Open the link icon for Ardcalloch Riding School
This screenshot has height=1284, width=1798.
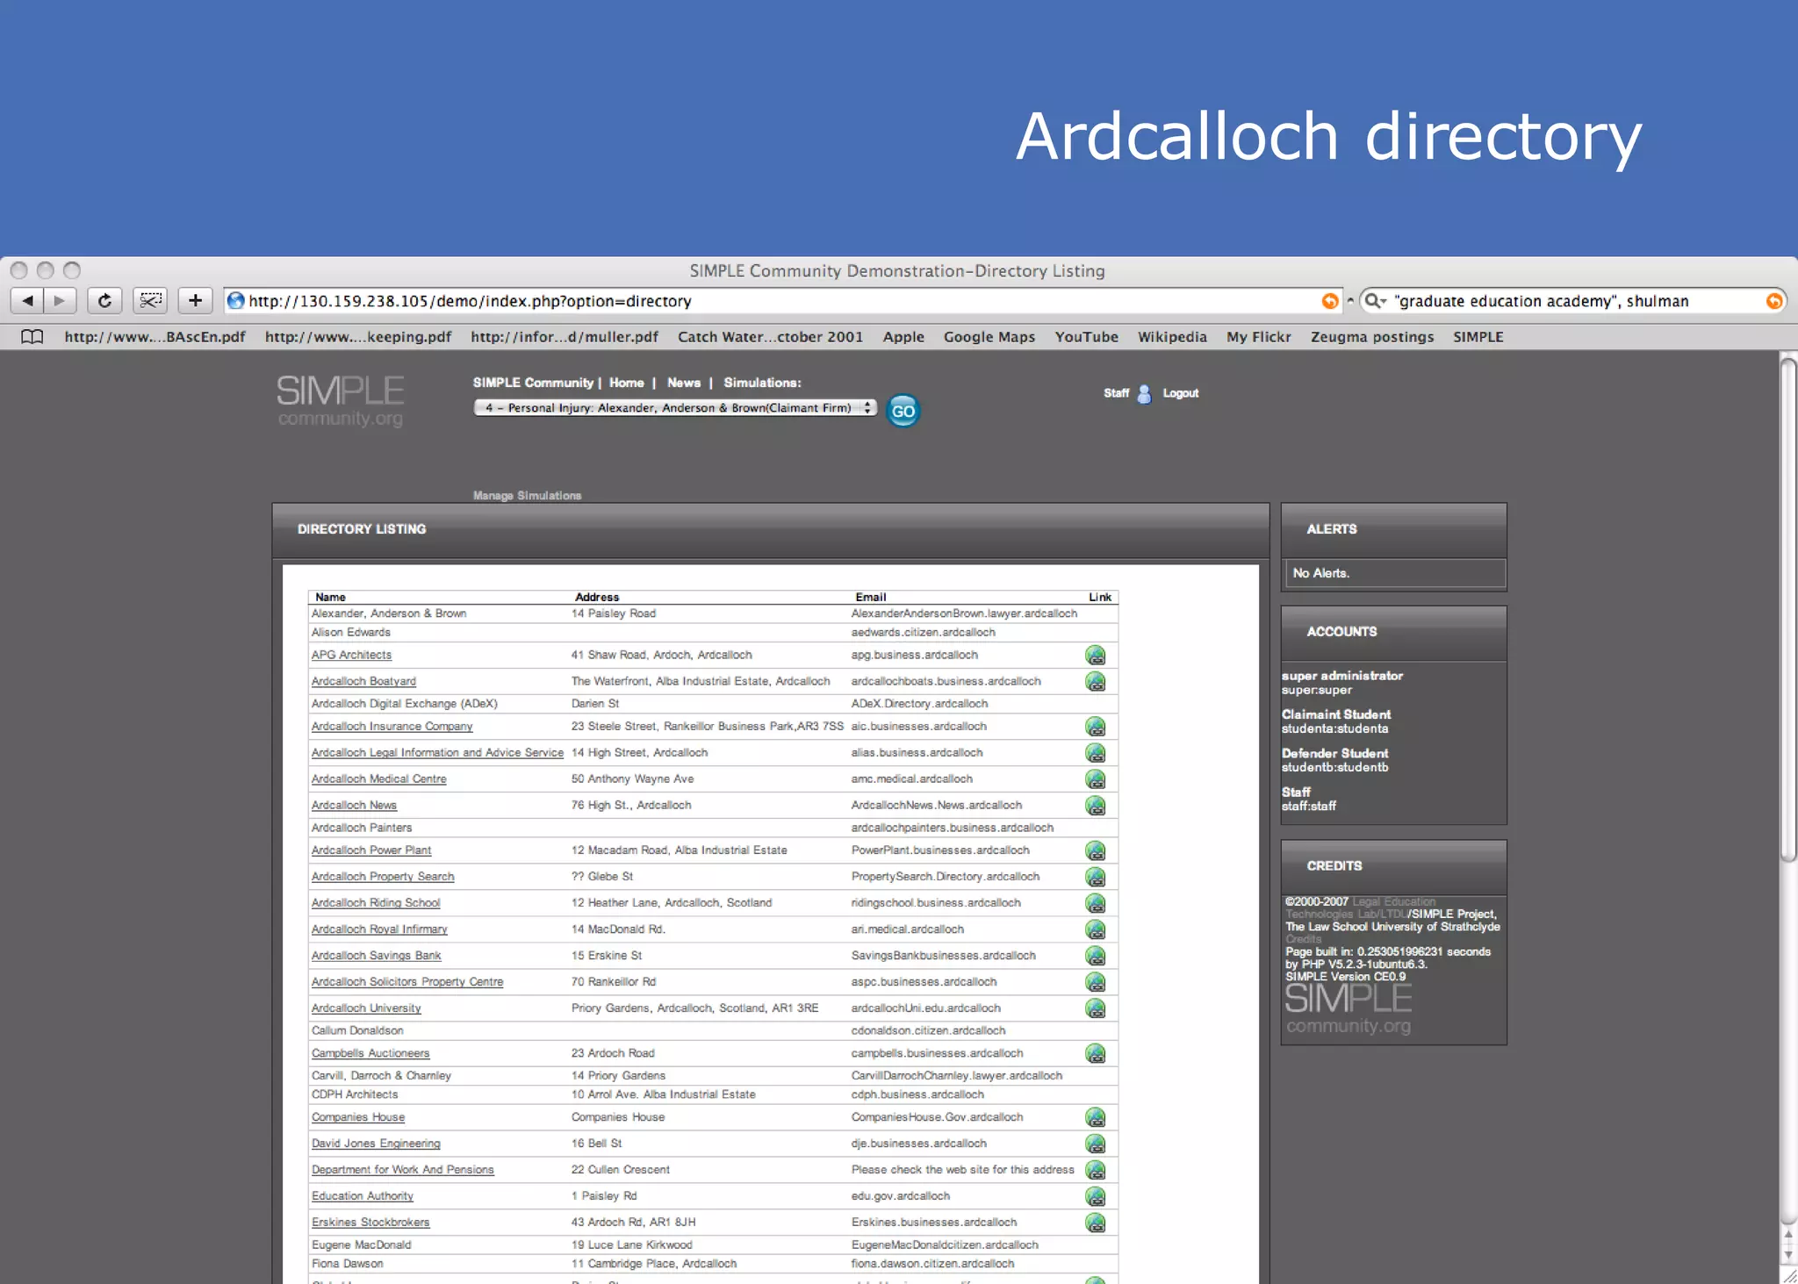pyautogui.click(x=1095, y=903)
